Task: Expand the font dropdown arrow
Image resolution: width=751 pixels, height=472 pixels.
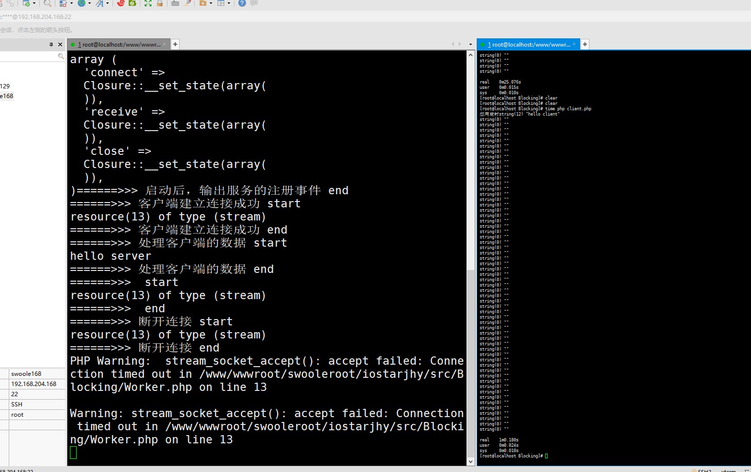Action: tap(107, 3)
